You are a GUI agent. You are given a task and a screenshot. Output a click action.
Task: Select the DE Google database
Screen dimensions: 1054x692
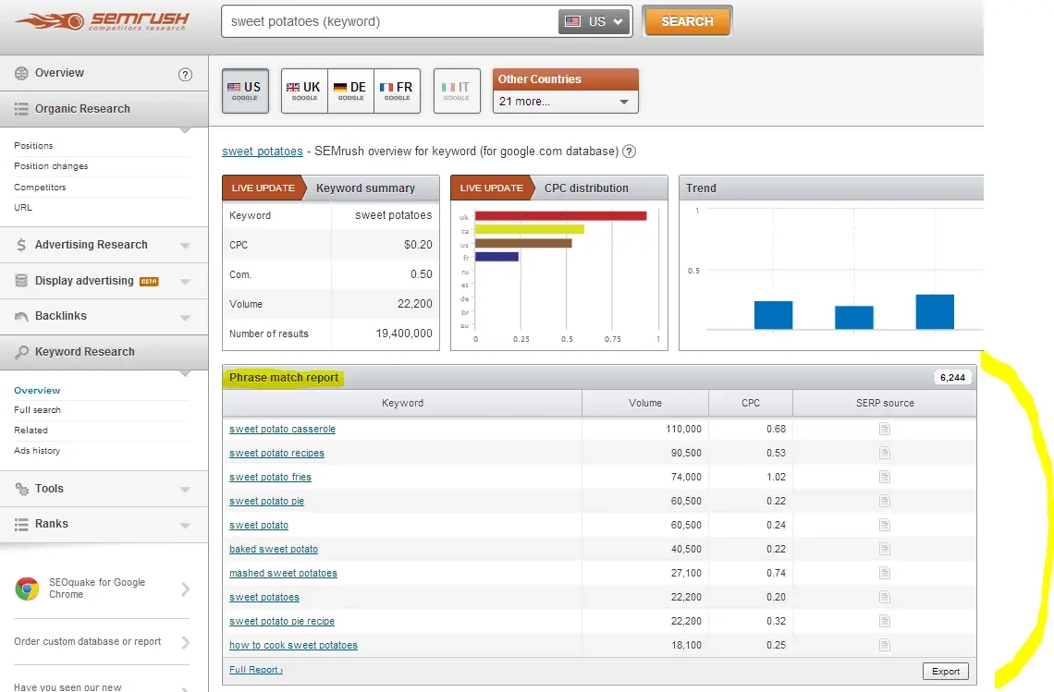(350, 91)
